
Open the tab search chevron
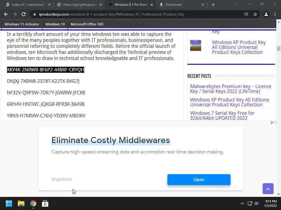point(237,4)
